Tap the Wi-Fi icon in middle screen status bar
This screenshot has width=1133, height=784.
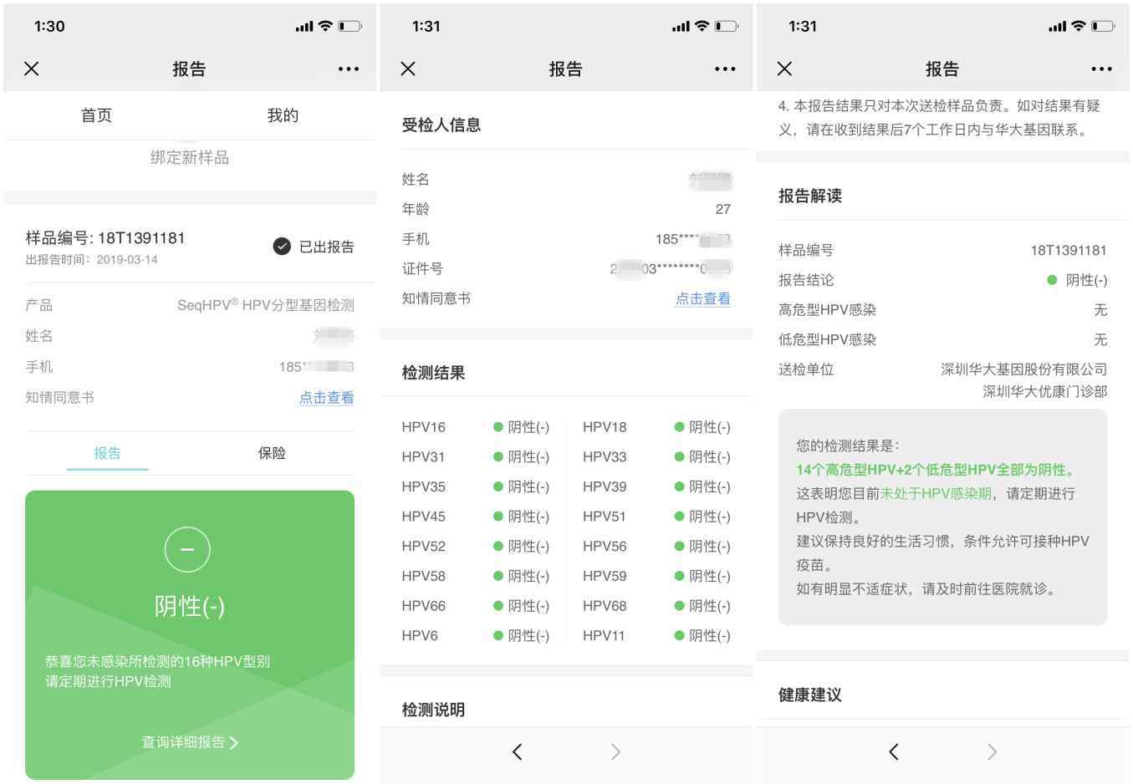tap(702, 27)
